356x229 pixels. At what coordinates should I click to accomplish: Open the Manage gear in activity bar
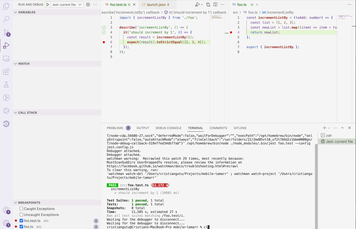click(6, 223)
